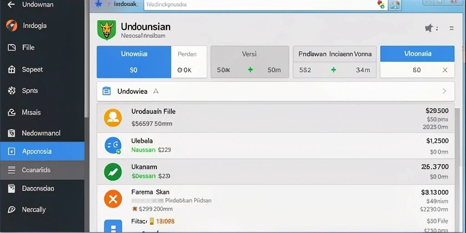Click the Unowiiia blue tab
Screen dimensions: 466x233
(x=134, y=62)
